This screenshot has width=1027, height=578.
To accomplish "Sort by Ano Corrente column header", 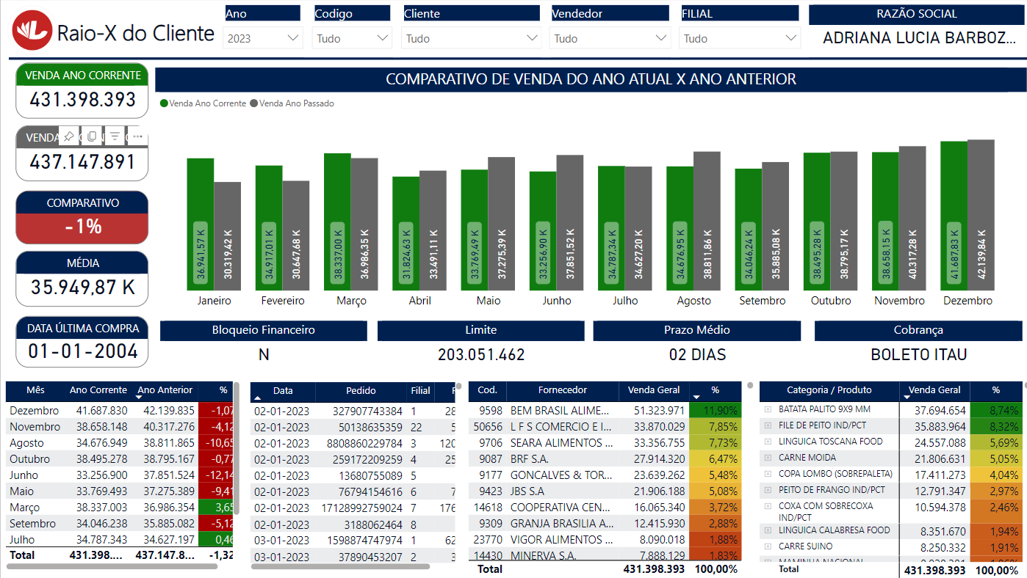I will tap(98, 390).
